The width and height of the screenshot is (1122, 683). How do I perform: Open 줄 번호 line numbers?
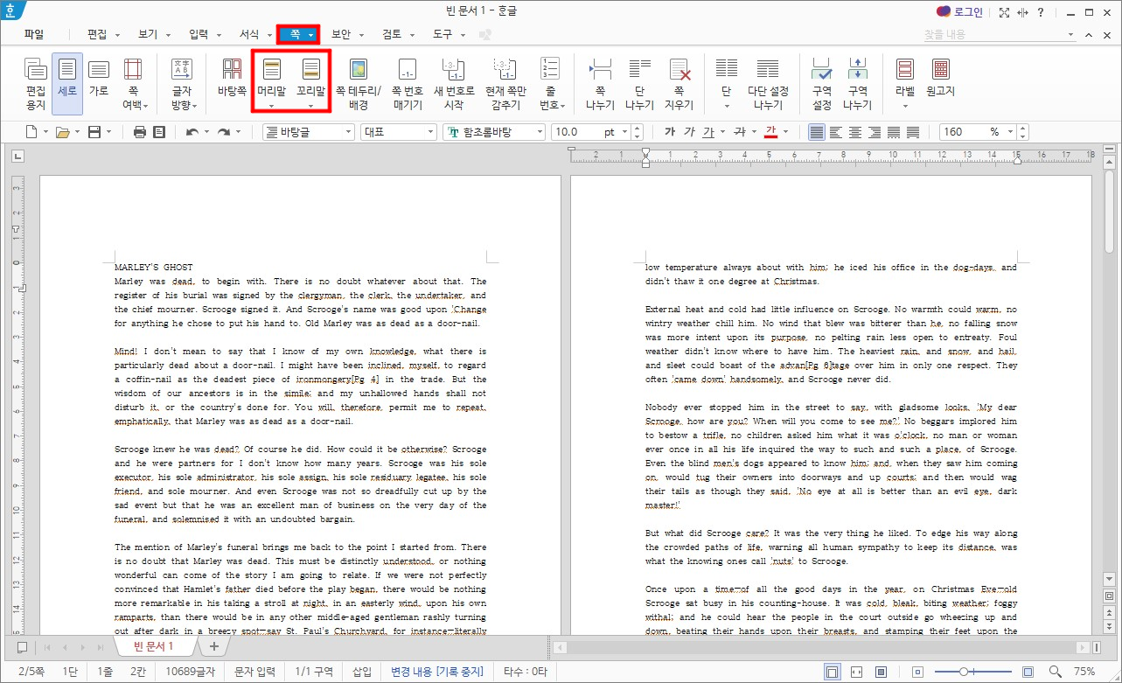(550, 83)
